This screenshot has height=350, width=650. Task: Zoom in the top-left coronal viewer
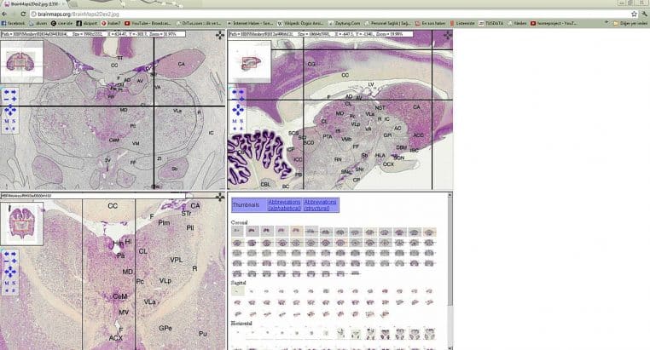(14, 100)
